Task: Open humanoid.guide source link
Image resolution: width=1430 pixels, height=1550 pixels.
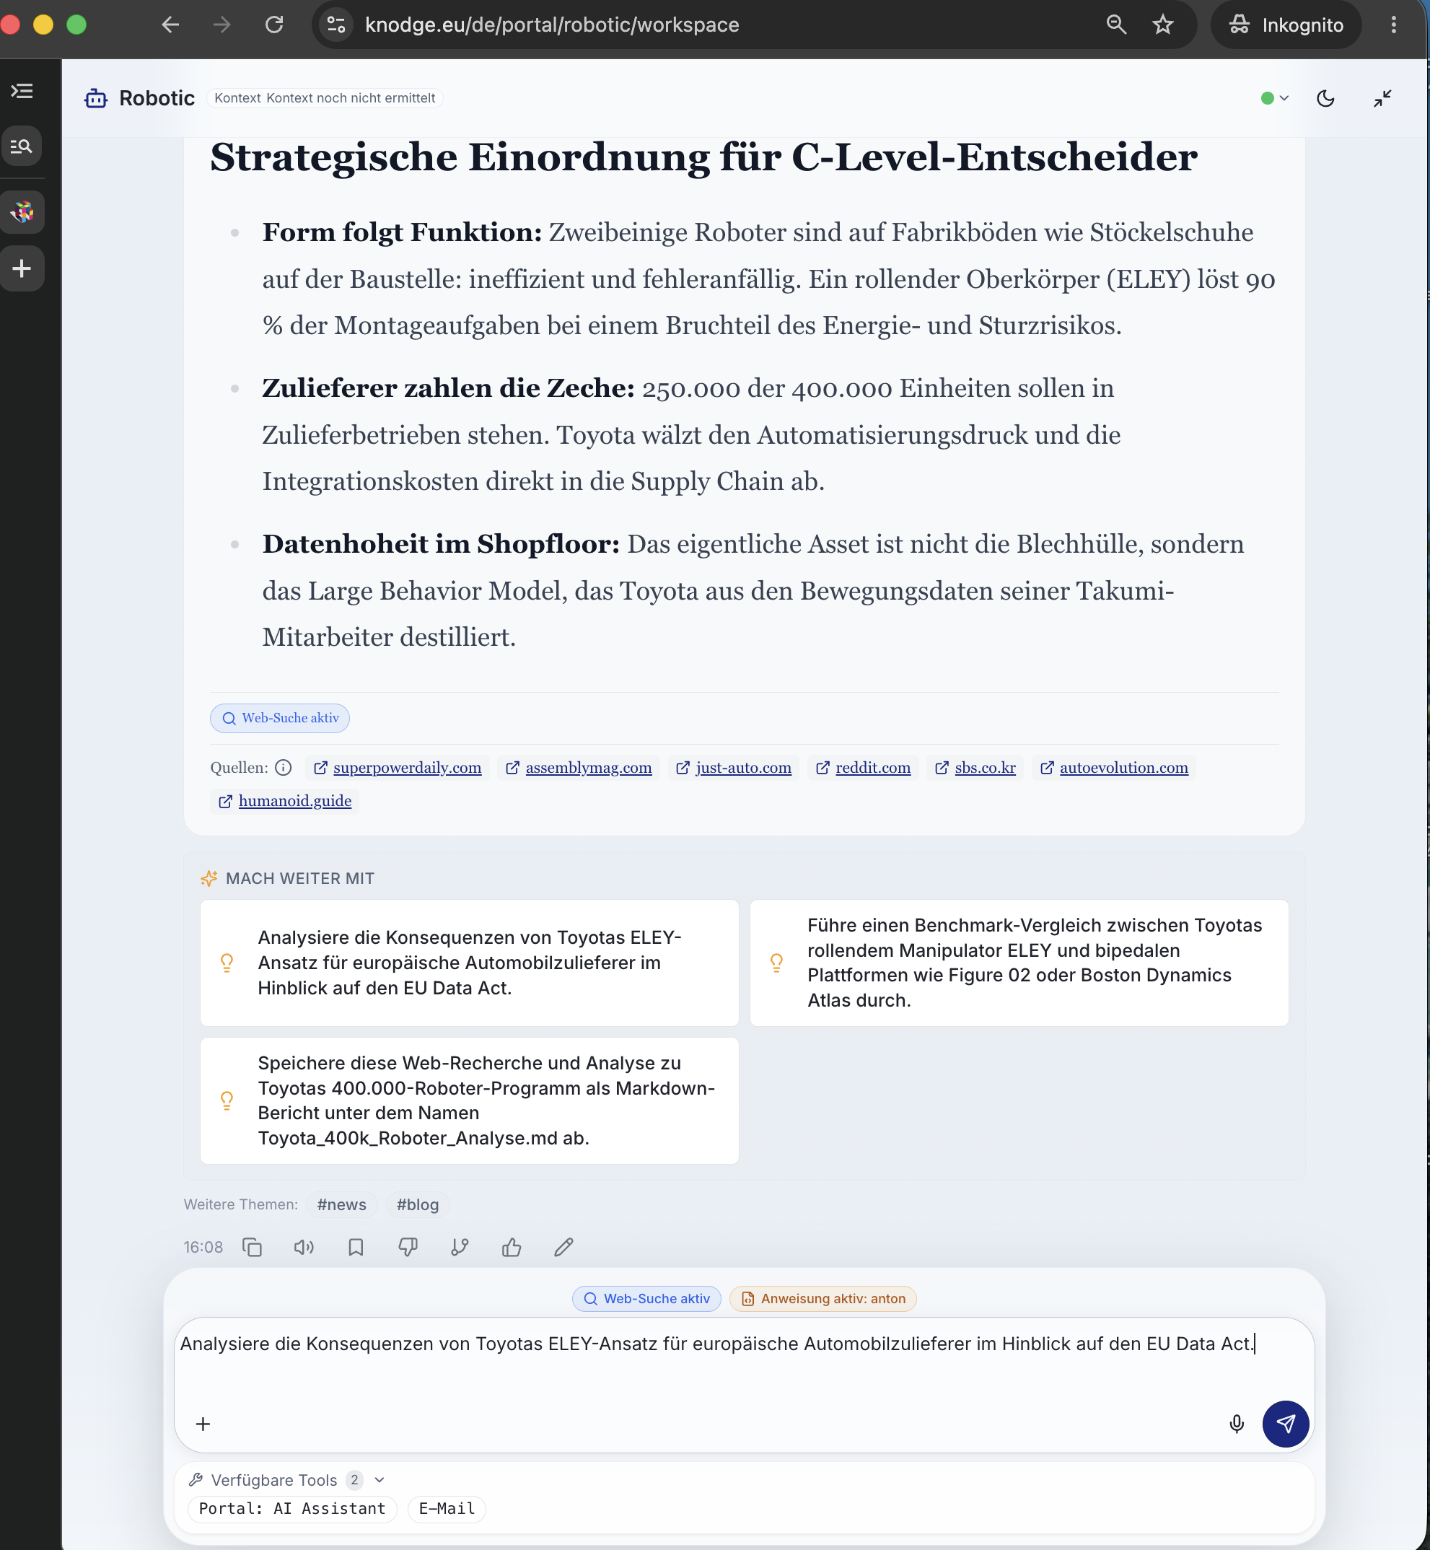Action: pos(285,801)
